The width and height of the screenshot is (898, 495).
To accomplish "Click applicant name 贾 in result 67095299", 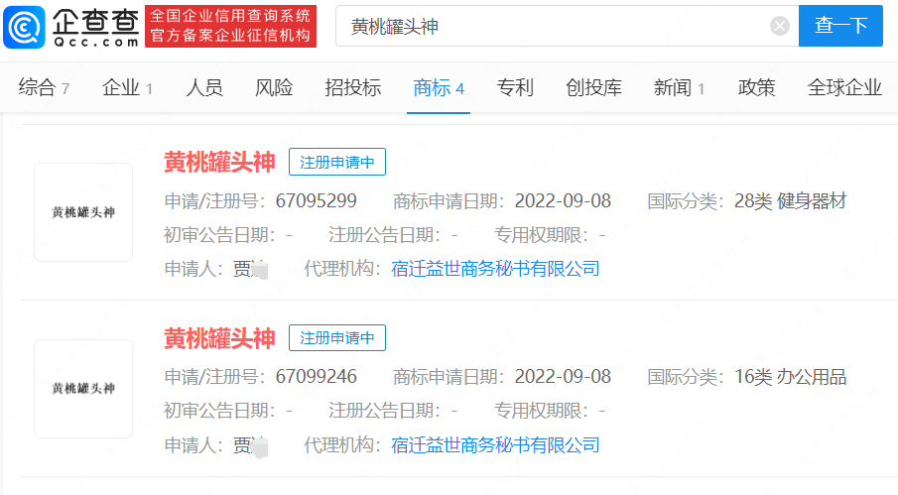I will [x=250, y=269].
